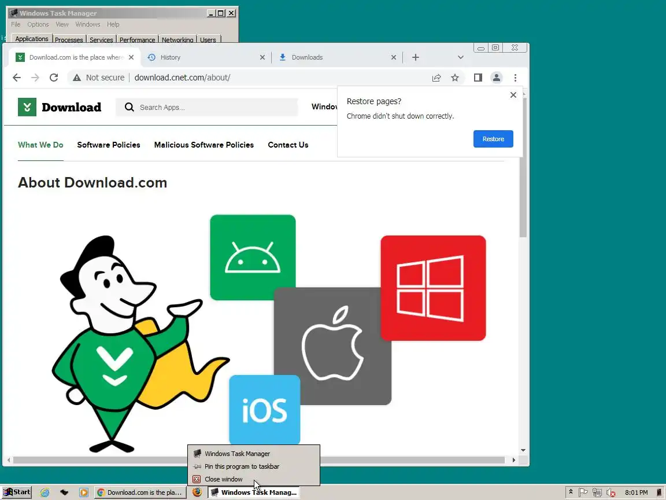Screen dimensions: 666x500
Task: Click the blue Restore button
Action: [493, 139]
